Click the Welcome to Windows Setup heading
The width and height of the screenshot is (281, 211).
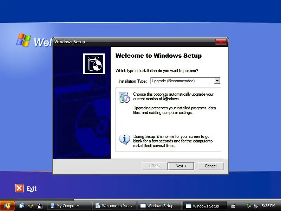tap(158, 56)
